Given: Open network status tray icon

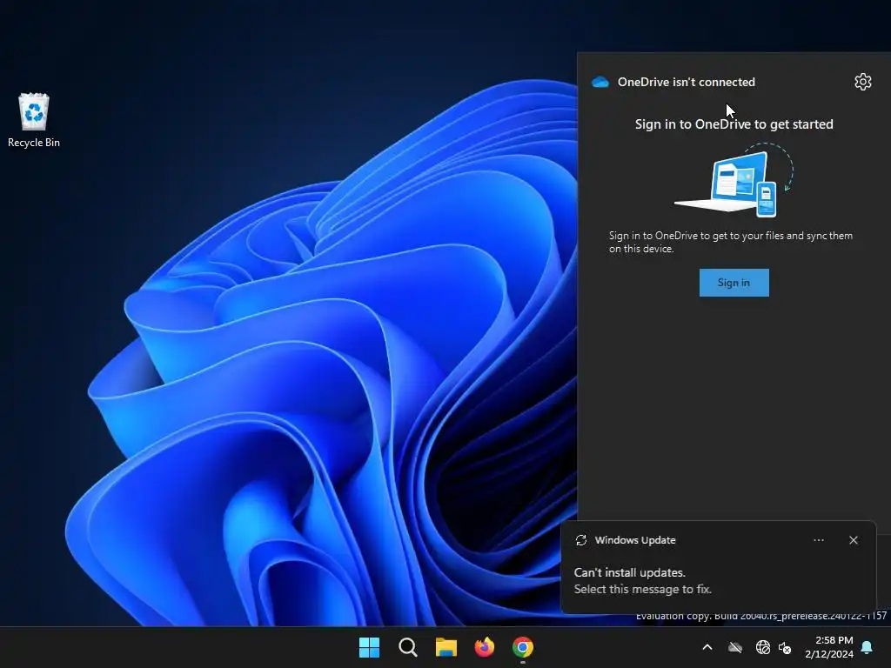Looking at the screenshot, I should click(x=762, y=647).
